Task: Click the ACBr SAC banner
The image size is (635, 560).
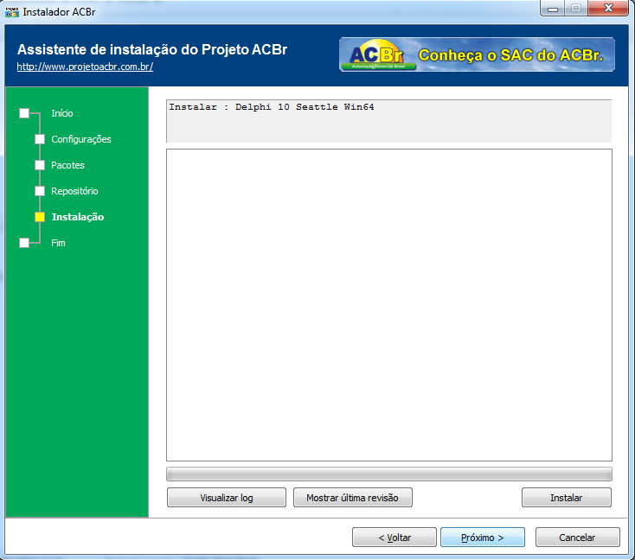Action: click(x=477, y=54)
